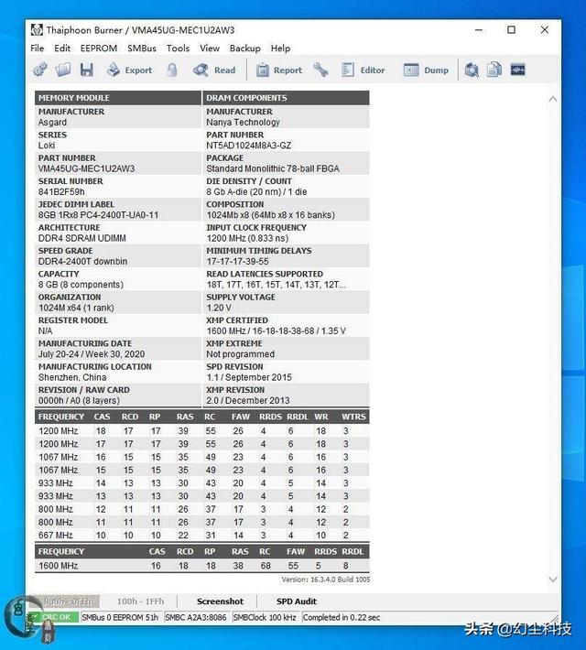
Task: Click the Export toolbar button
Action: click(x=129, y=70)
